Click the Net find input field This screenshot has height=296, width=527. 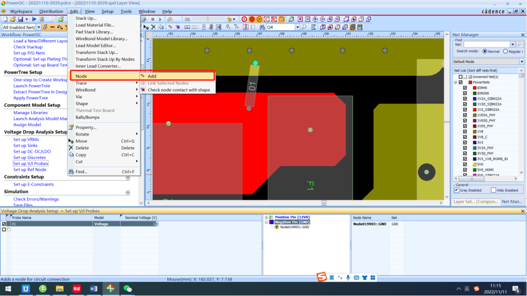pyautogui.click(x=487, y=44)
